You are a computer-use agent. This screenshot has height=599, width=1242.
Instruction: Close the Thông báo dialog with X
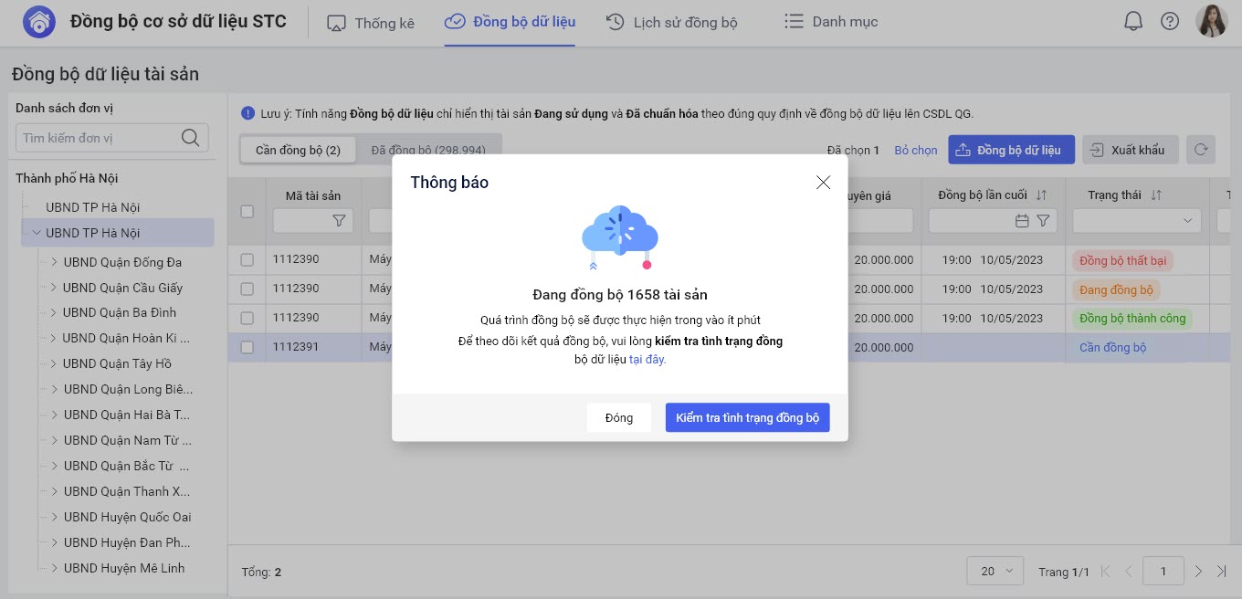click(823, 183)
